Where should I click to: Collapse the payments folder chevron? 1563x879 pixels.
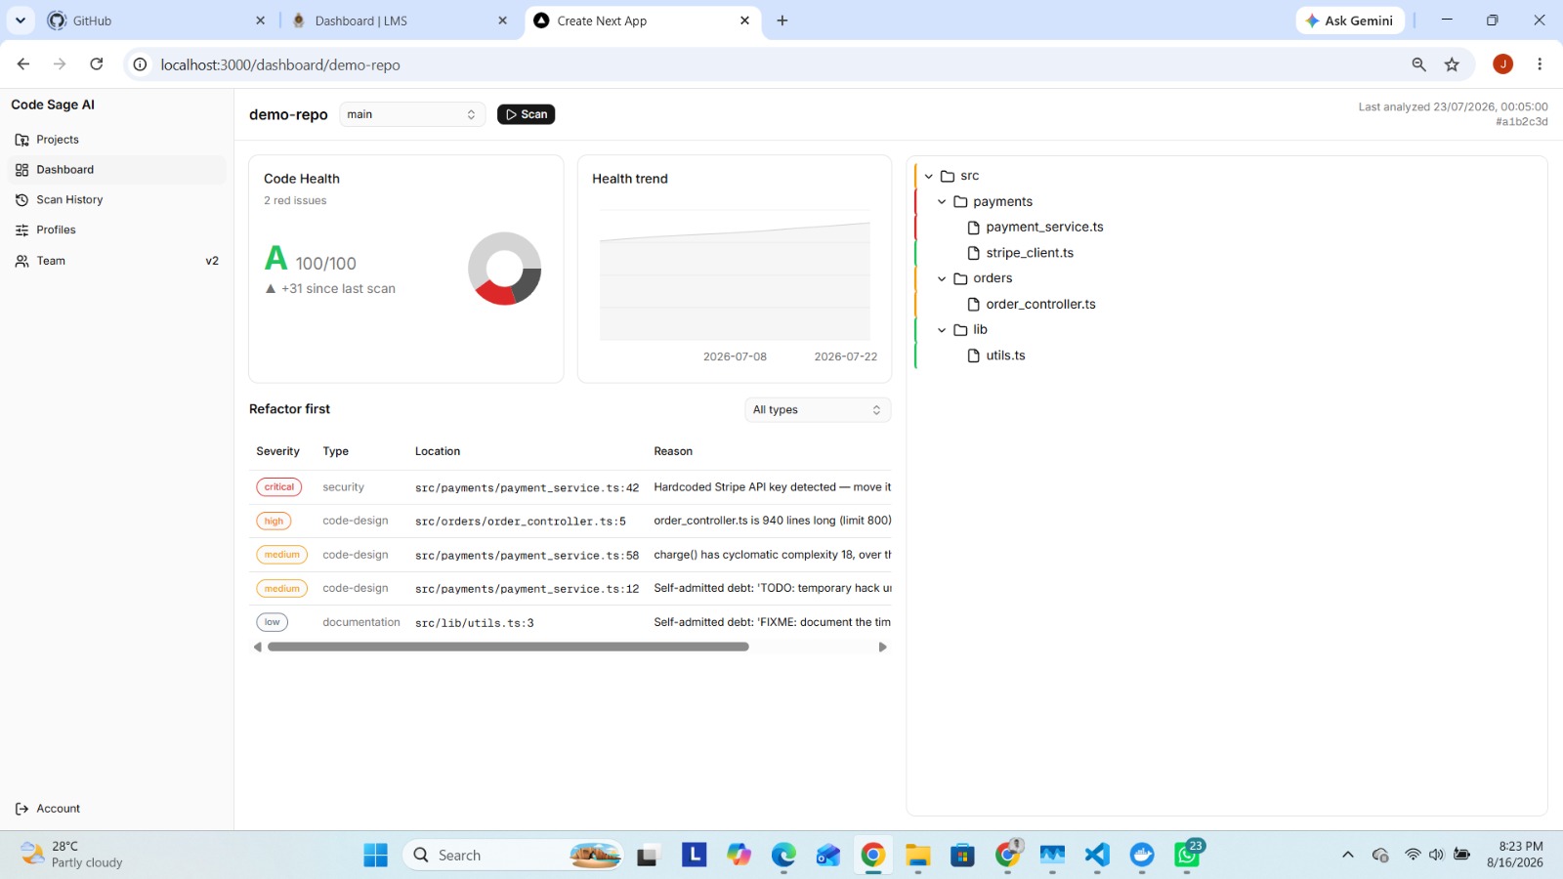942,202
